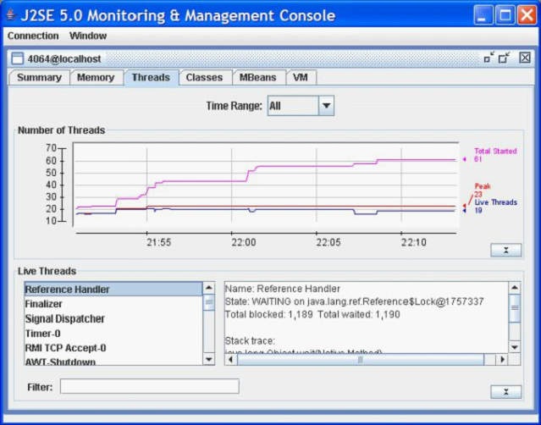The height and width of the screenshot is (425, 541).
Task: Minimize the Monitoring & Management Console window
Action: [x=483, y=15]
